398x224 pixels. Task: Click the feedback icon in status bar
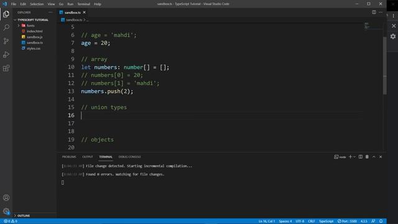click(373, 222)
